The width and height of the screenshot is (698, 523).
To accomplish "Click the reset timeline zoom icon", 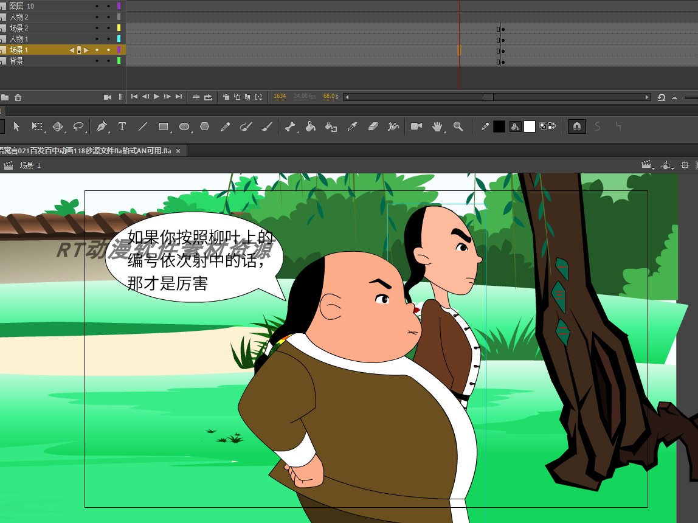I will tap(662, 97).
